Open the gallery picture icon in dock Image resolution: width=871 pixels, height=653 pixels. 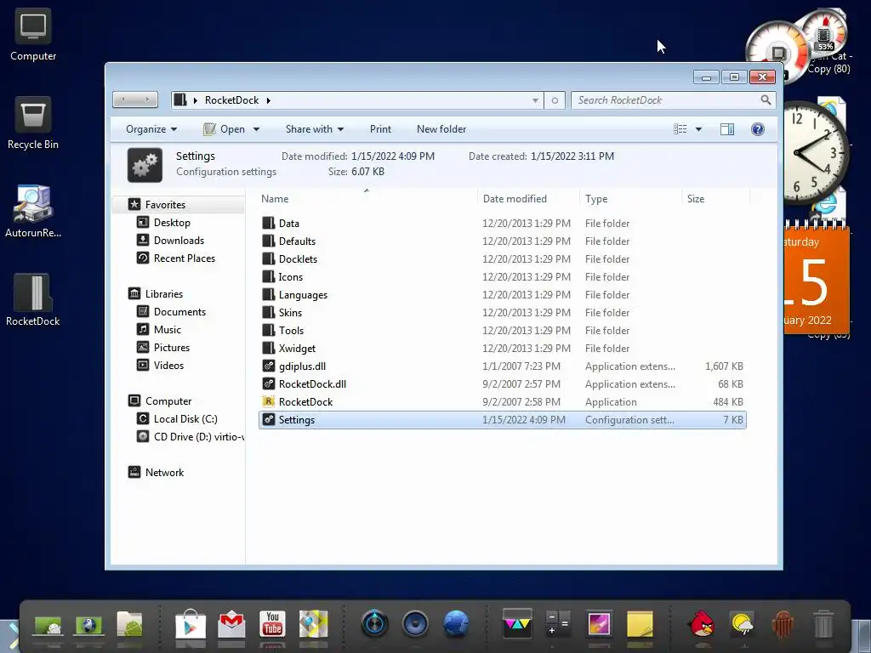(x=599, y=625)
